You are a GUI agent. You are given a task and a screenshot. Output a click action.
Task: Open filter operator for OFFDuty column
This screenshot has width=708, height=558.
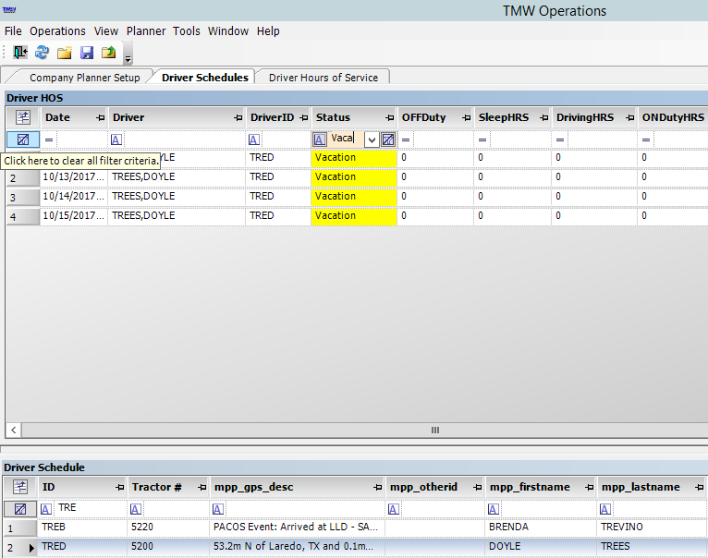[406, 139]
